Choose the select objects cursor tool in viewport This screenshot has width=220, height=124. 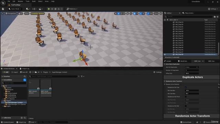[x=115, y=14]
